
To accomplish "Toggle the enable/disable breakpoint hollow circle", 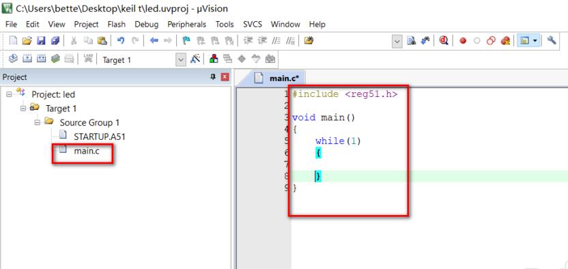I will point(477,41).
